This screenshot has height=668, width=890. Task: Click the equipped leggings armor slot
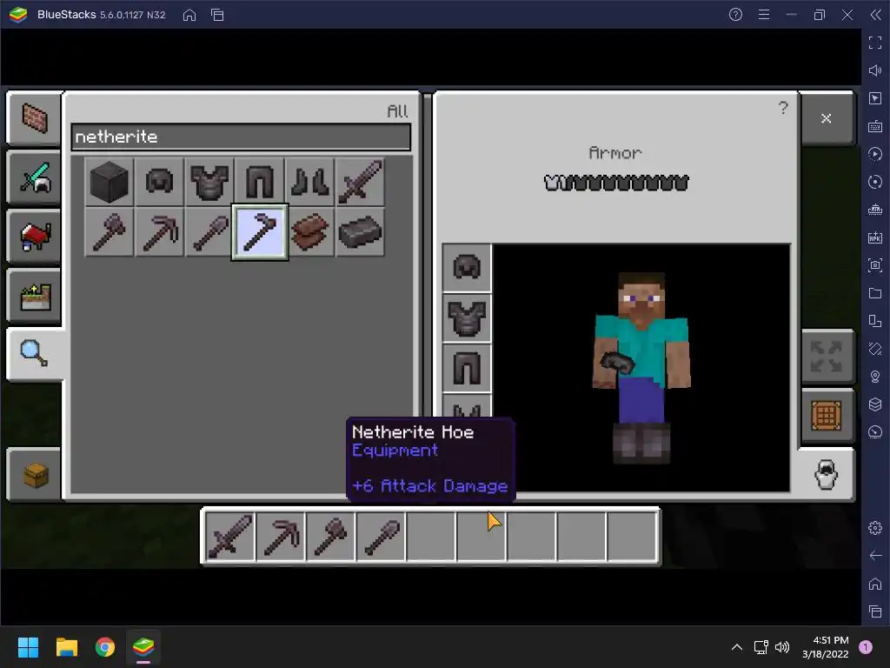click(467, 368)
